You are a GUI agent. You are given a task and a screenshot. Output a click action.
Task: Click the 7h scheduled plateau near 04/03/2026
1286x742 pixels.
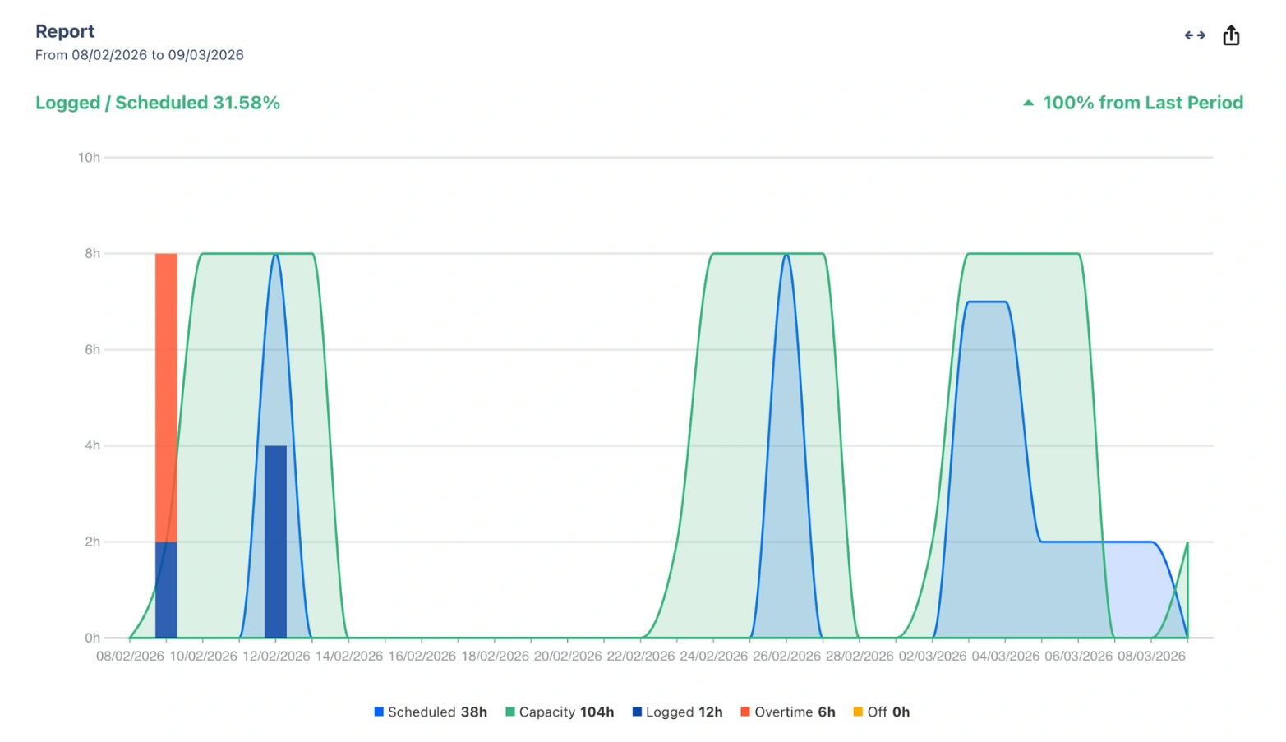click(x=987, y=302)
